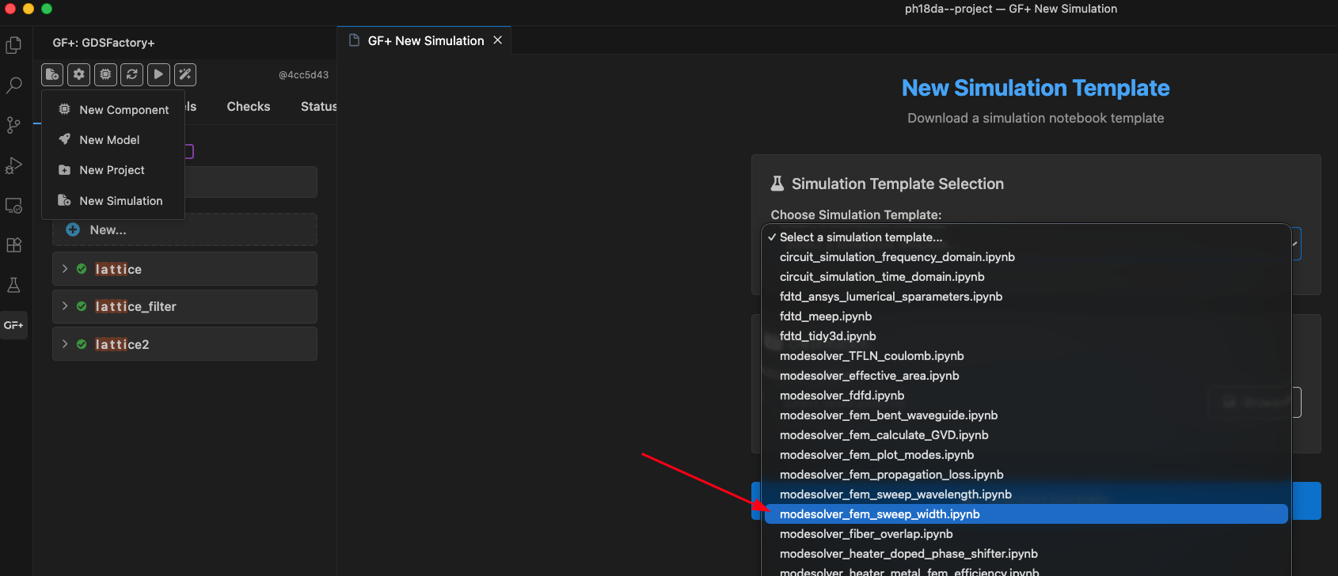Open the Run and Debug view
Screen dimensions: 1338x576
tap(13, 165)
